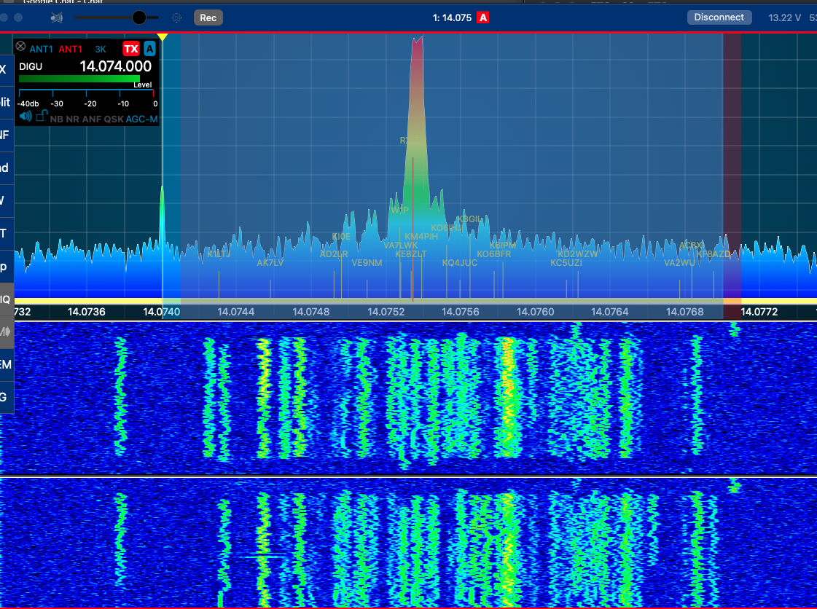The height and width of the screenshot is (609, 817).
Task: Toggle QSK on the slice flag
Action: click(x=114, y=119)
